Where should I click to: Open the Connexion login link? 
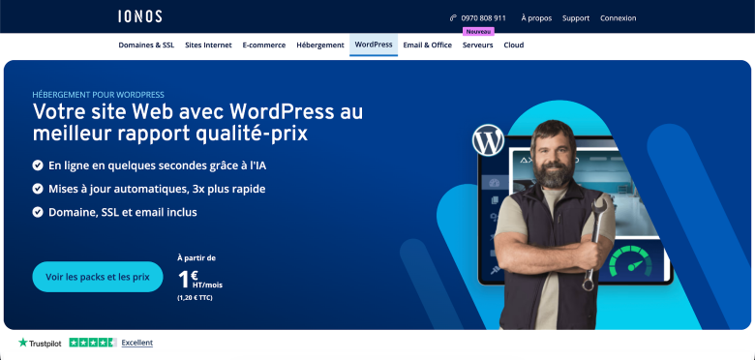tap(618, 18)
